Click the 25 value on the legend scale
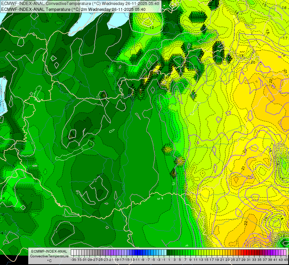Viewport: 289px width, 265px height. point(233,260)
